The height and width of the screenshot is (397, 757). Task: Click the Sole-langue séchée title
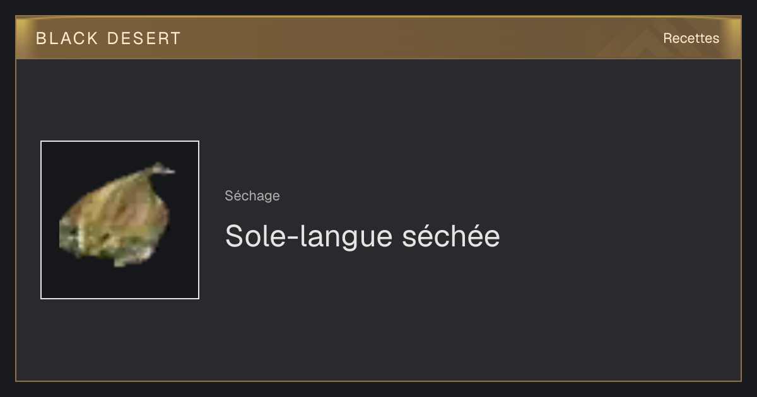363,236
